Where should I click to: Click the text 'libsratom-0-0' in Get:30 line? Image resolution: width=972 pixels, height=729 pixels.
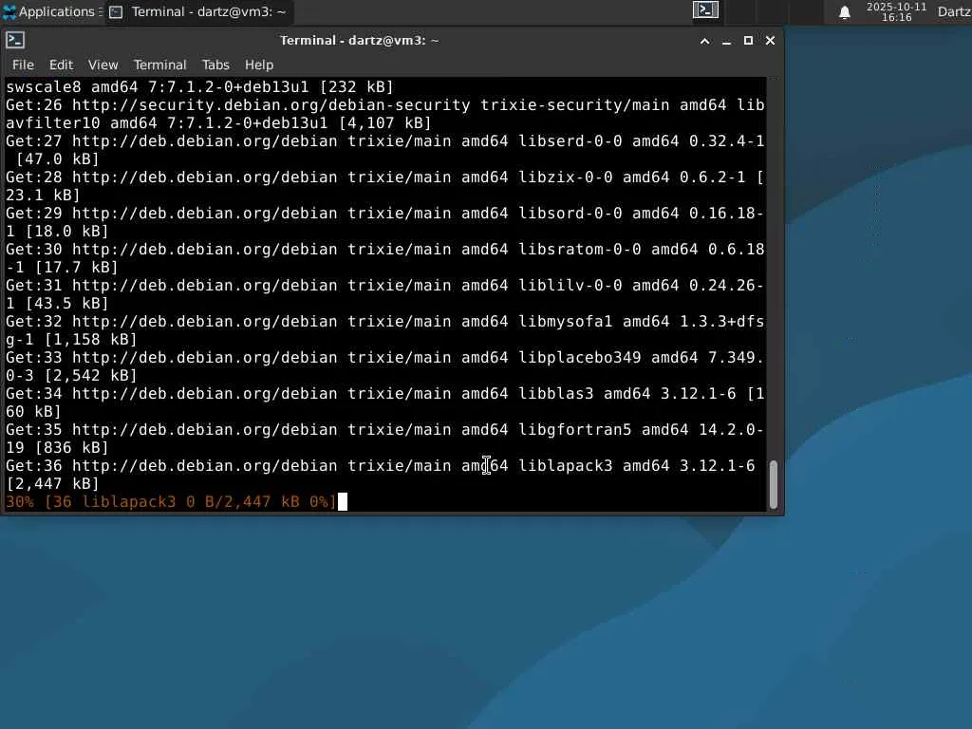point(580,249)
